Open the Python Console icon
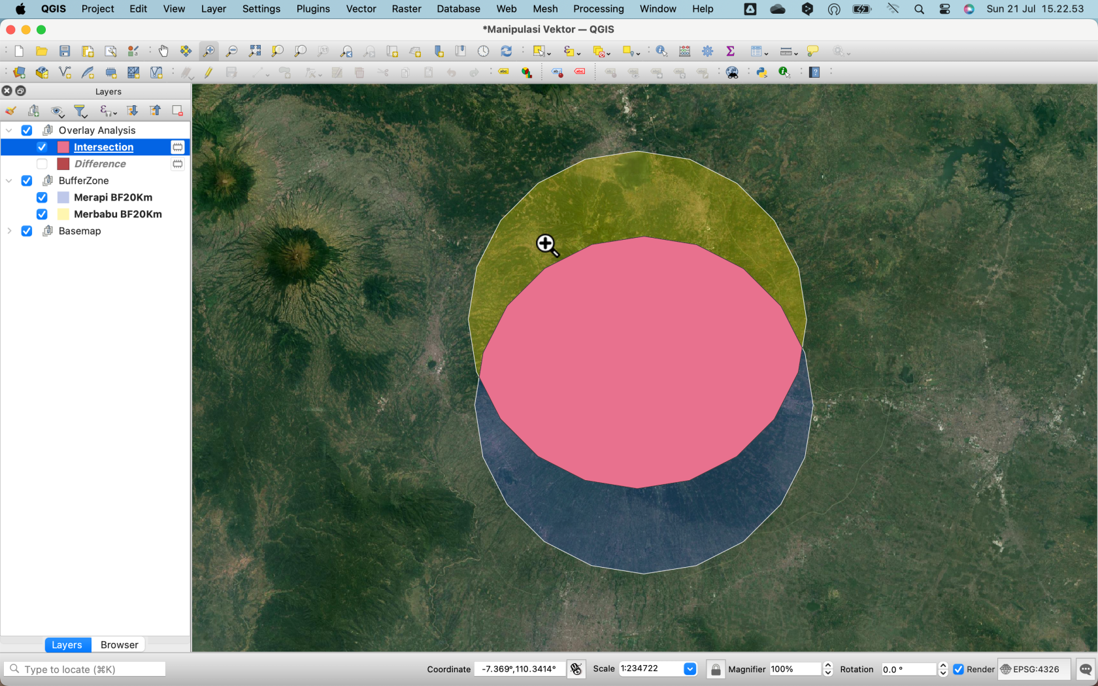 coord(761,73)
